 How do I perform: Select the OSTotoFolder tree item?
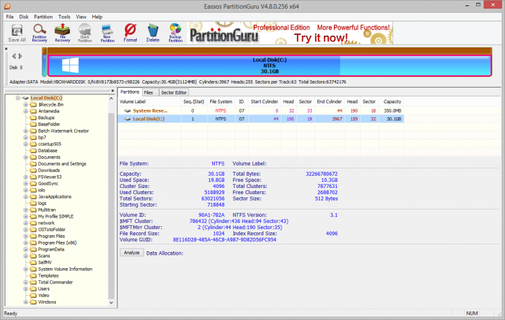(52, 230)
